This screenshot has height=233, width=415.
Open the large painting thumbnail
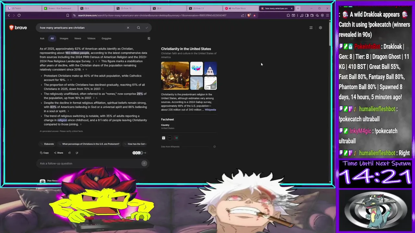(x=175, y=76)
